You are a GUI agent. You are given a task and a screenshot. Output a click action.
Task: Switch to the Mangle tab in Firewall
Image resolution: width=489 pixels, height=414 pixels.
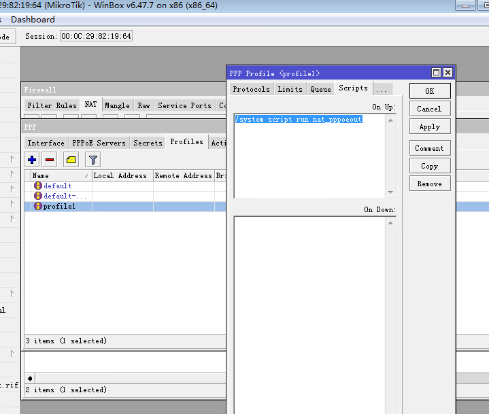[117, 105]
